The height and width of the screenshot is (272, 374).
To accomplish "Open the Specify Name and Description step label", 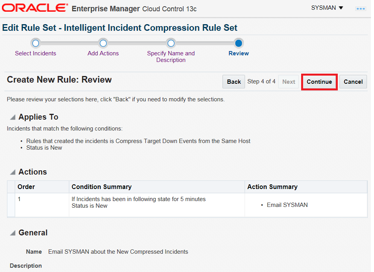I will pyautogui.click(x=171, y=57).
